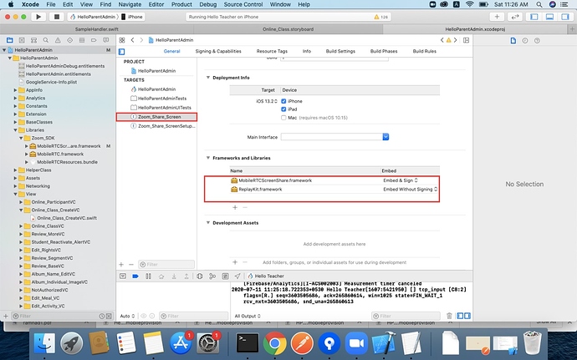Click the add editor split icon
Screen dimensions: 577x360
point(467,40)
